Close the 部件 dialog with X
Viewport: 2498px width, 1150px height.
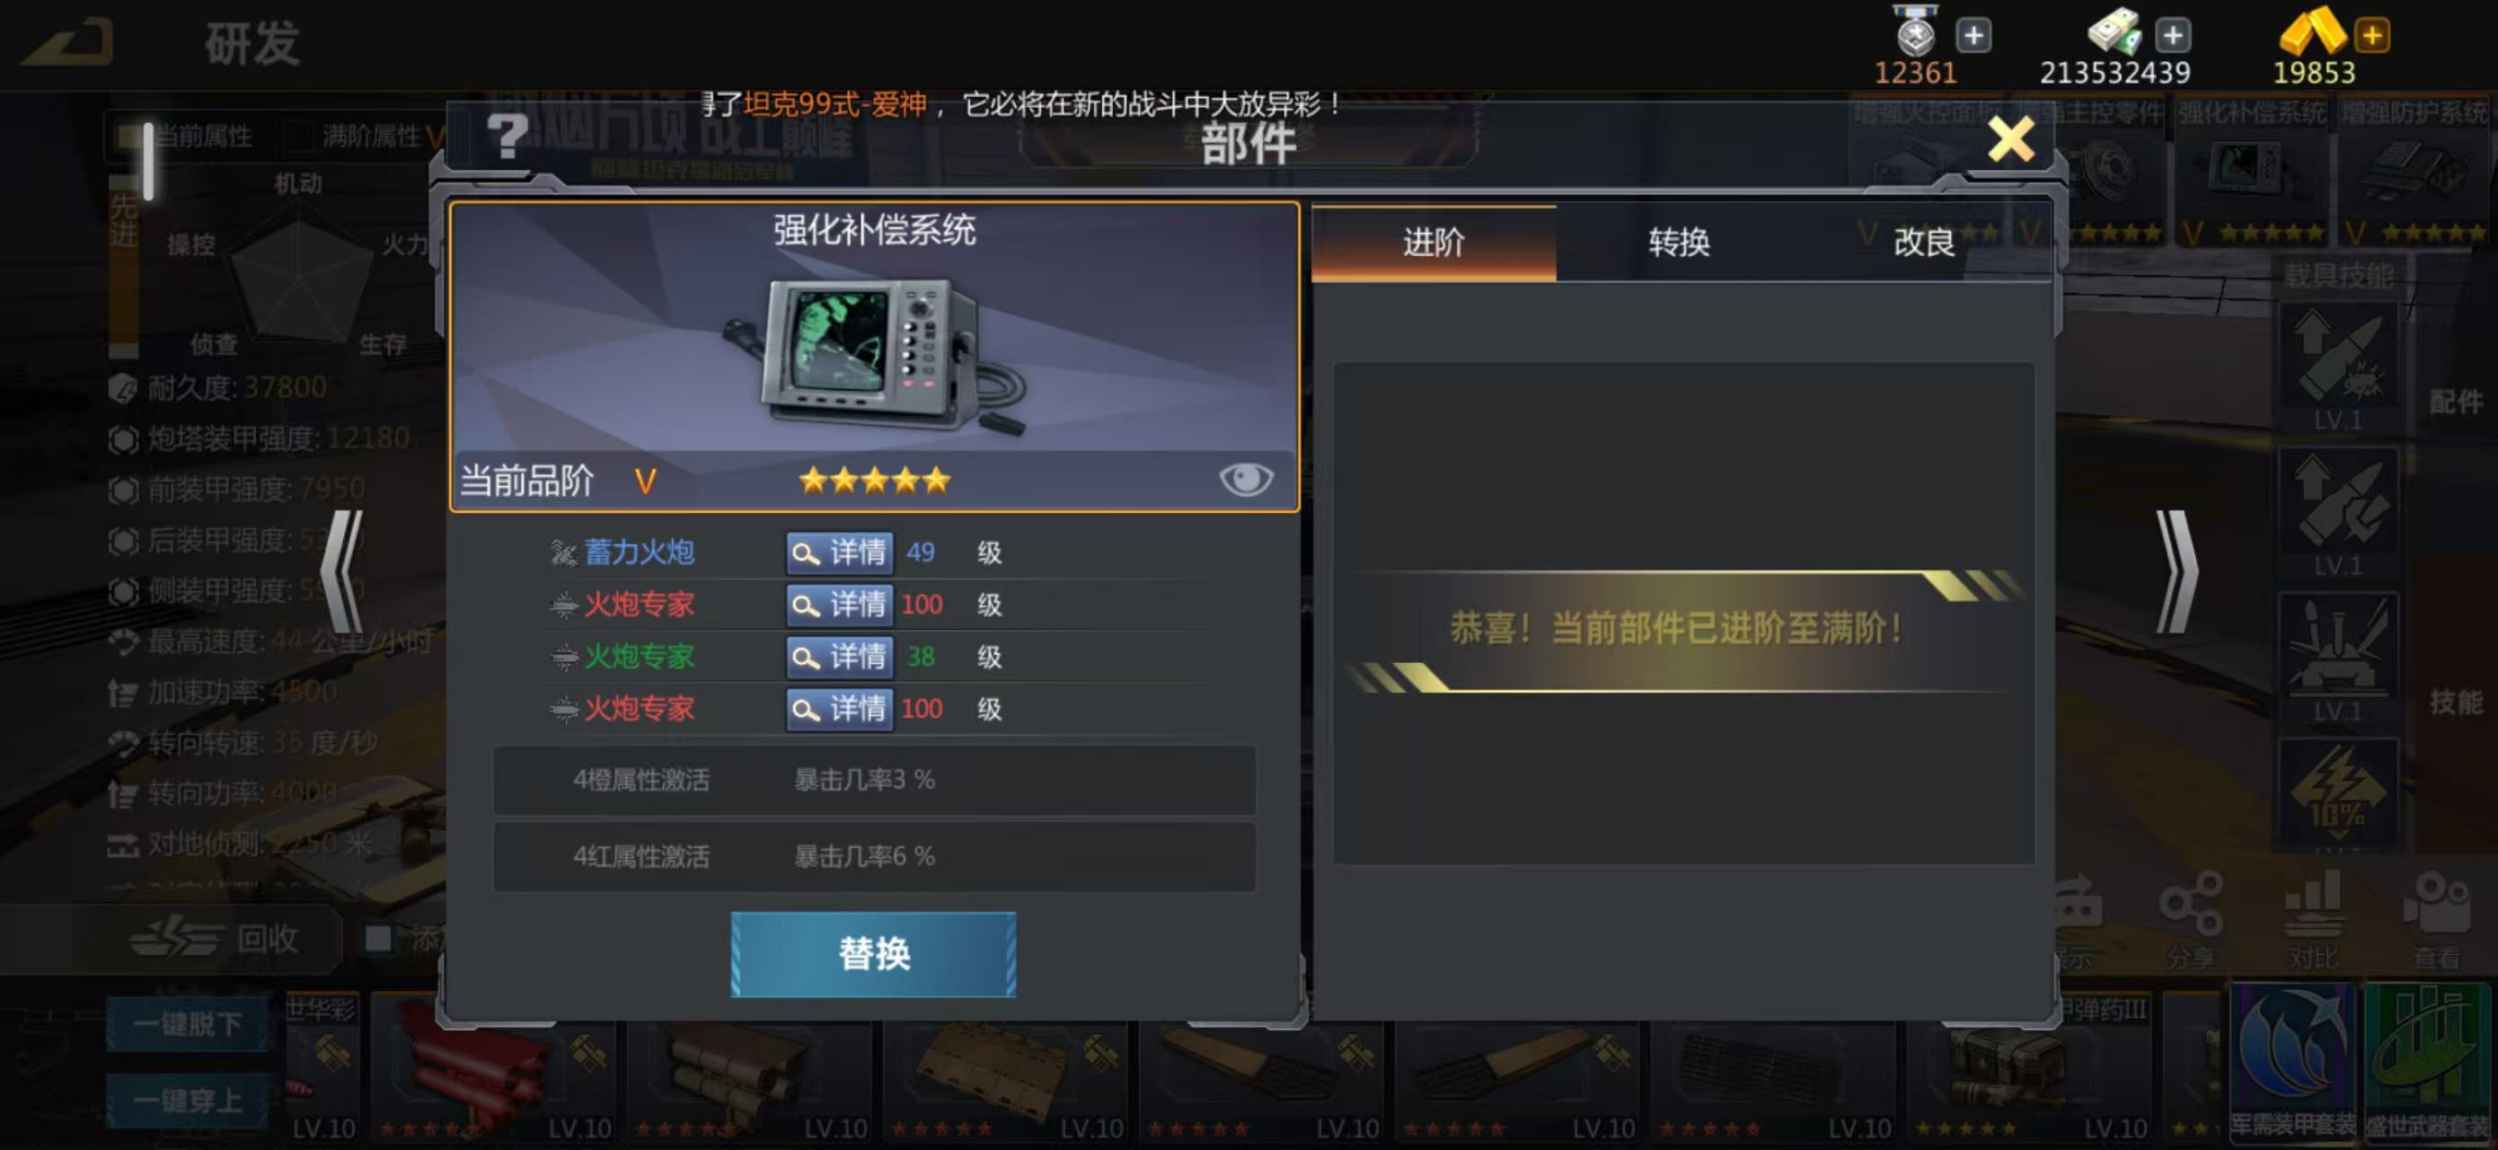[2010, 139]
